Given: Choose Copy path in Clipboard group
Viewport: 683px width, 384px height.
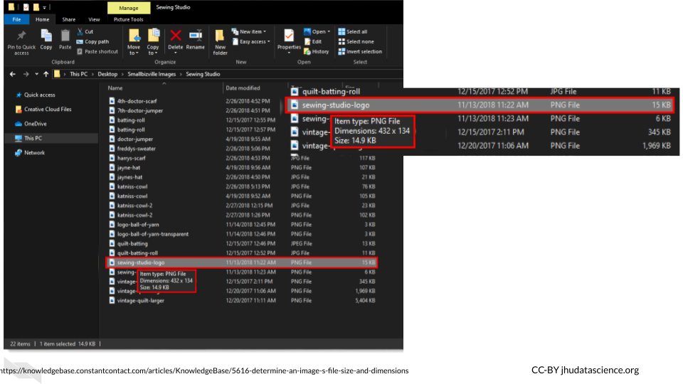Looking at the screenshot, I should [x=92, y=42].
